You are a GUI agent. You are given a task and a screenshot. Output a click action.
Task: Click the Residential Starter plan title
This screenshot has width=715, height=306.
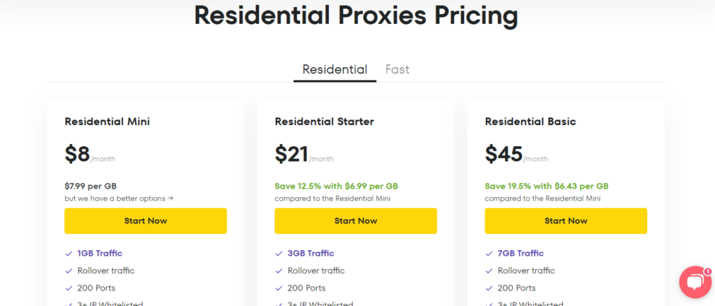point(324,122)
